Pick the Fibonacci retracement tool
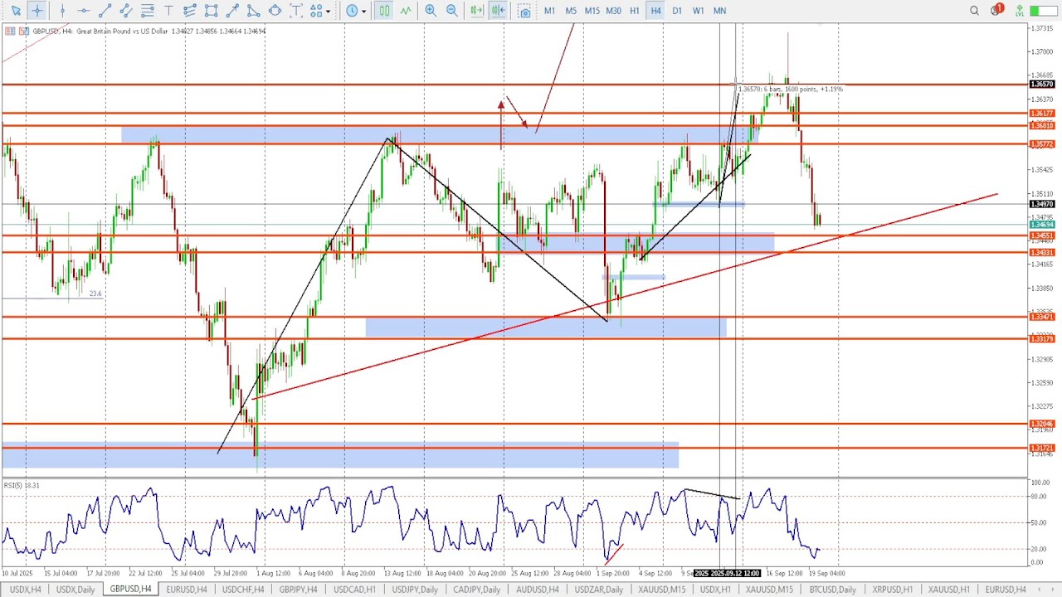Viewport: 1062px width, 597px height. 148,11
